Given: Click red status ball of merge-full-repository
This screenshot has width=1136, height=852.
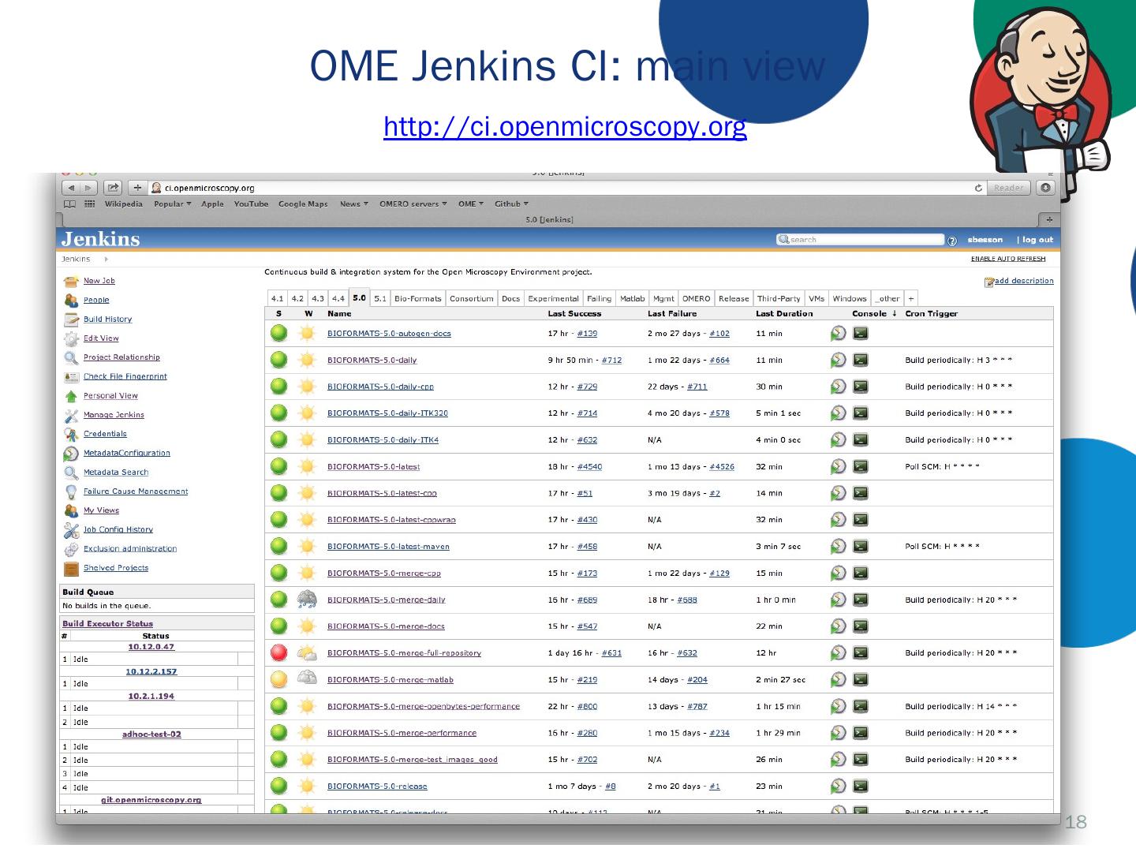Looking at the screenshot, I should [x=278, y=653].
